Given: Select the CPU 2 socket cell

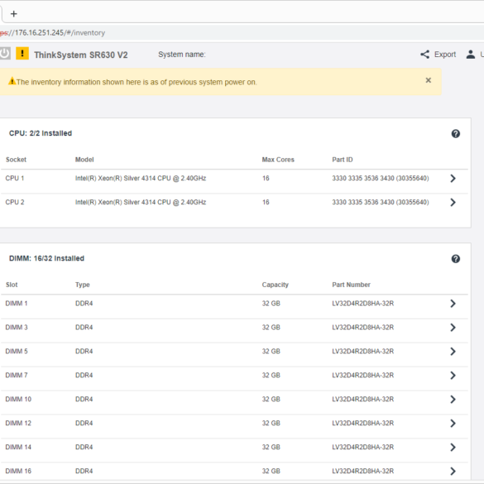Looking at the screenshot, I should click(x=15, y=202).
